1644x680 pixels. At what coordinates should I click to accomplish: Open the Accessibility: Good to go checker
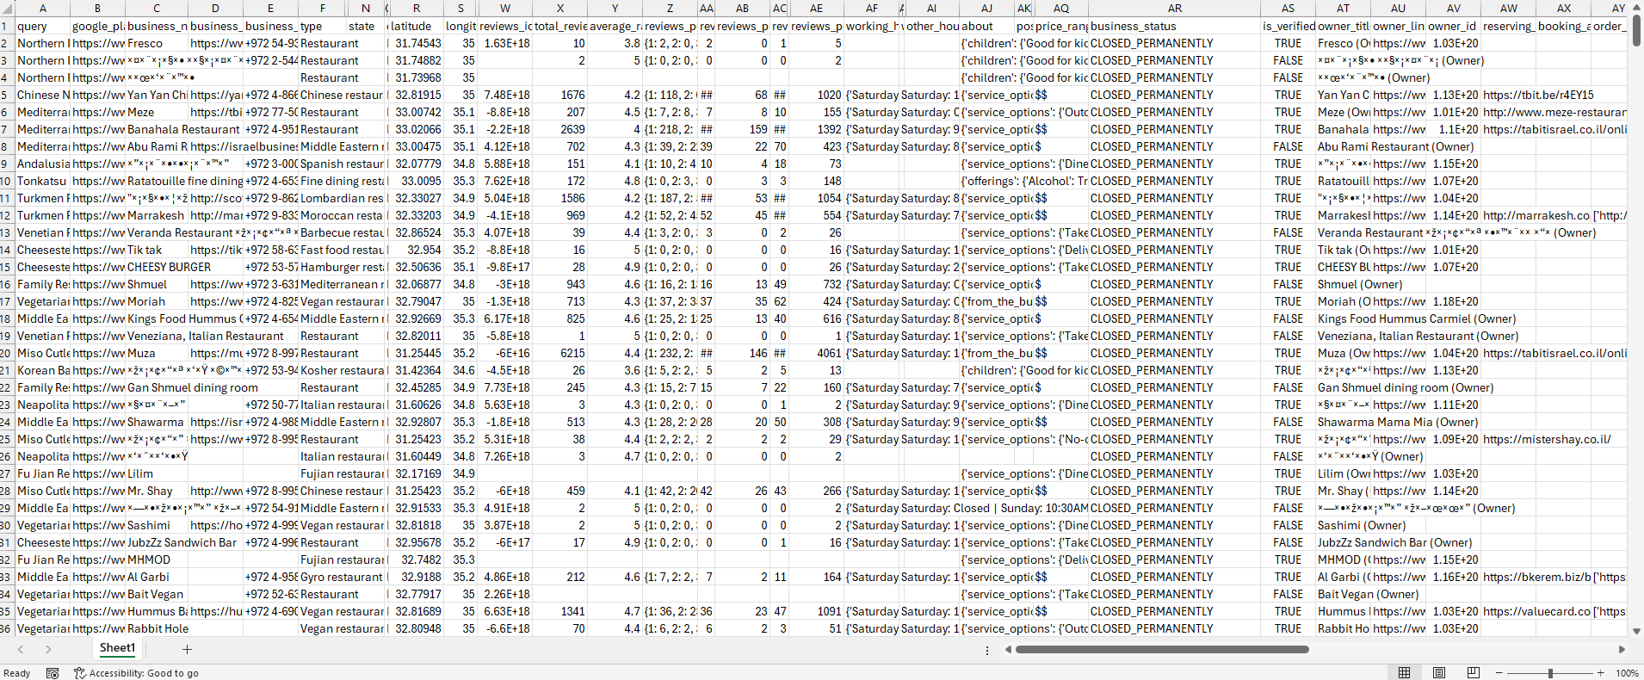[136, 673]
